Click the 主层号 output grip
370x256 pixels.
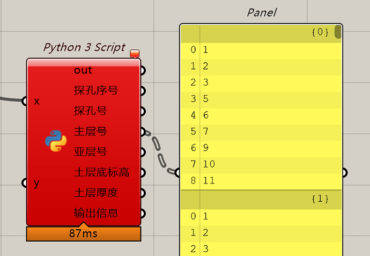pyautogui.click(x=142, y=131)
